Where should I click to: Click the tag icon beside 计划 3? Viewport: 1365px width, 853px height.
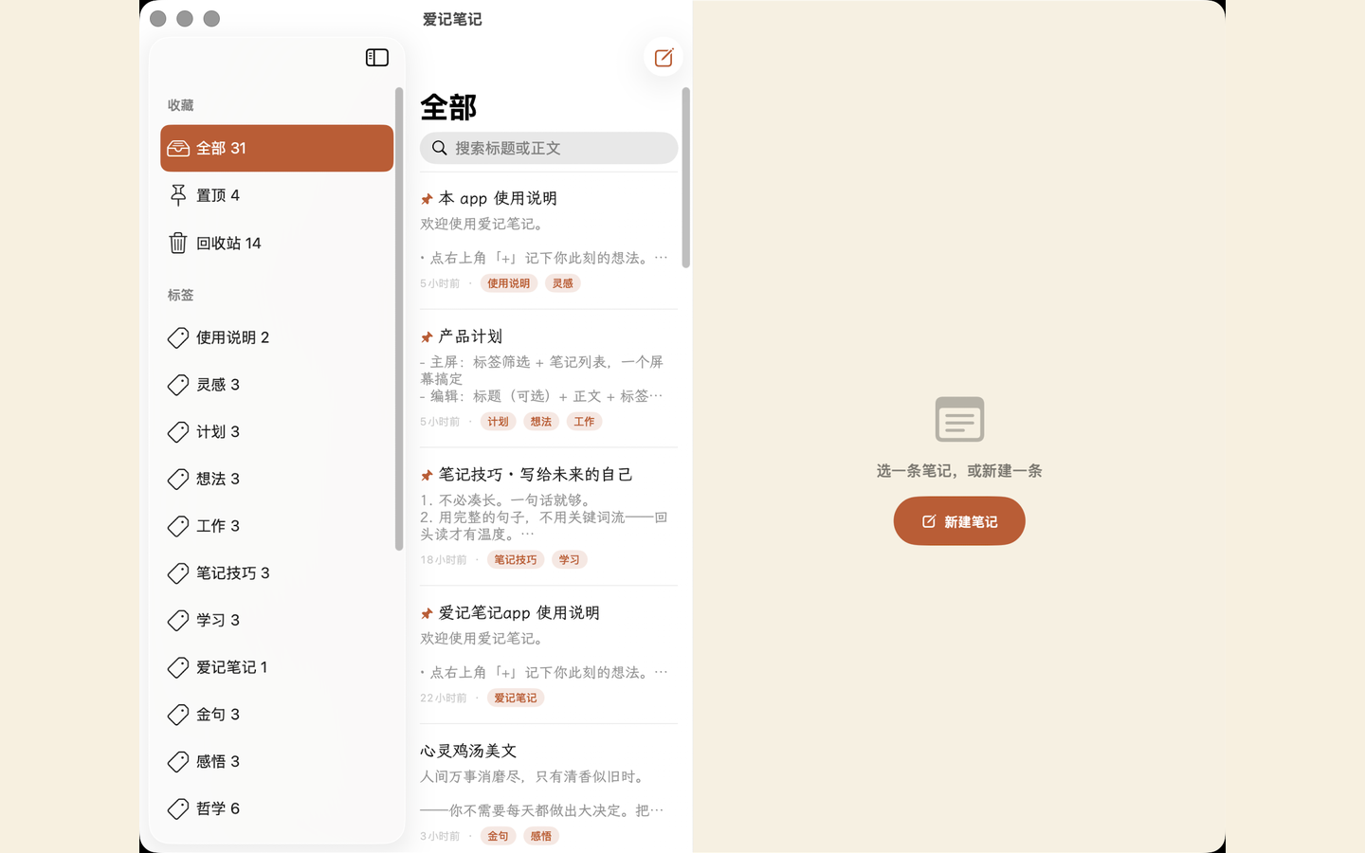pyautogui.click(x=178, y=432)
